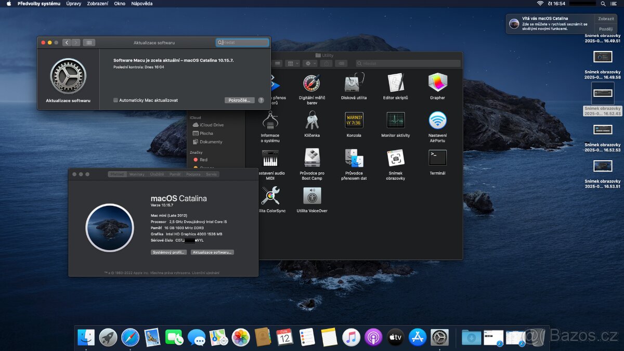
Task: Open Monitor aktivity icon
Action: pos(396,120)
